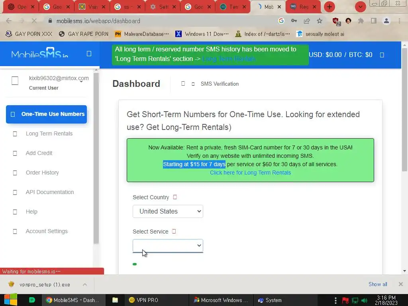The image size is (408, 306).
Task: Switch to the Reg tab
Action: pos(303,7)
